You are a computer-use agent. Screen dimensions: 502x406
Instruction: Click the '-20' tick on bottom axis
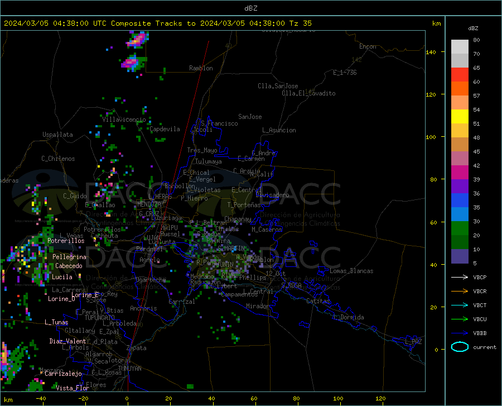tap(83, 399)
